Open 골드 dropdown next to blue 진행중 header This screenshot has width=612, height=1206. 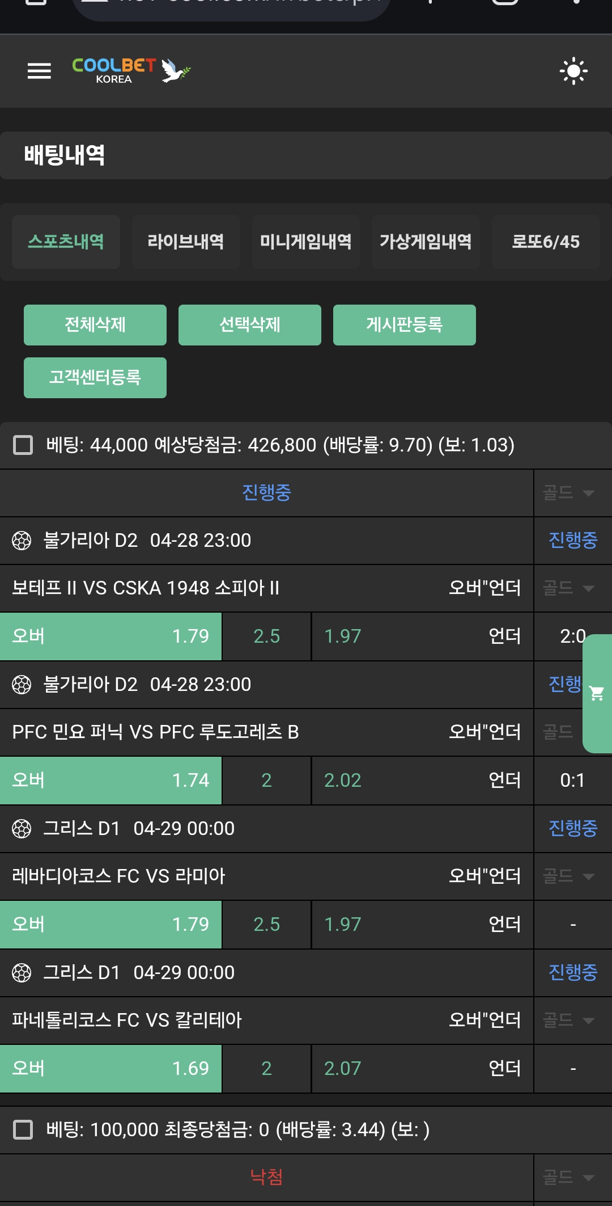(x=569, y=492)
